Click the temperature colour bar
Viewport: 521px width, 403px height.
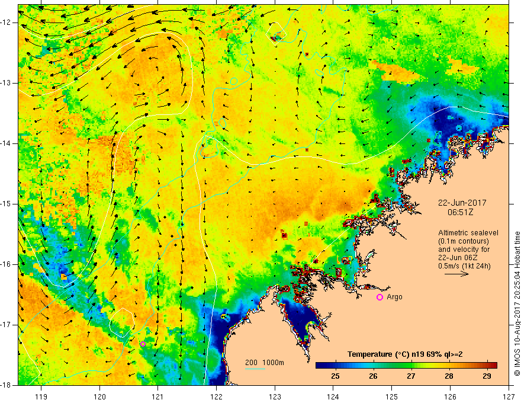(x=406, y=365)
